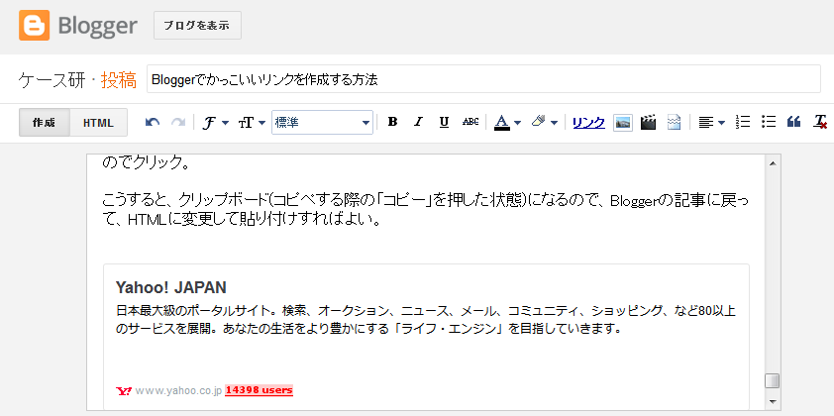Viewport: 834px width, 416px height.
Task: Apply blockquote formatting
Action: (794, 123)
